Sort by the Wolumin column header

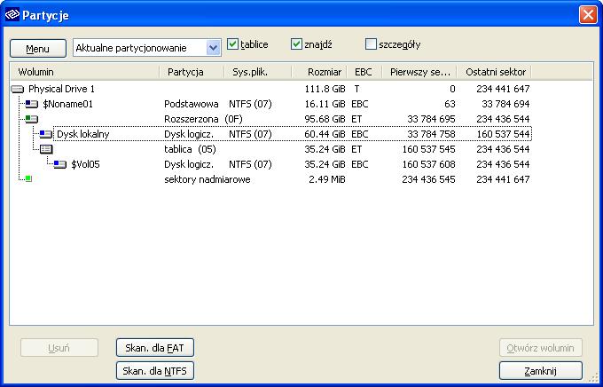tap(84, 72)
